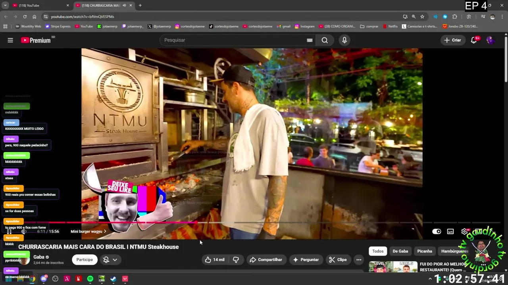Viewport: 508px width, 285px height.
Task: Reload the page in Chrome
Action: tap(25, 17)
